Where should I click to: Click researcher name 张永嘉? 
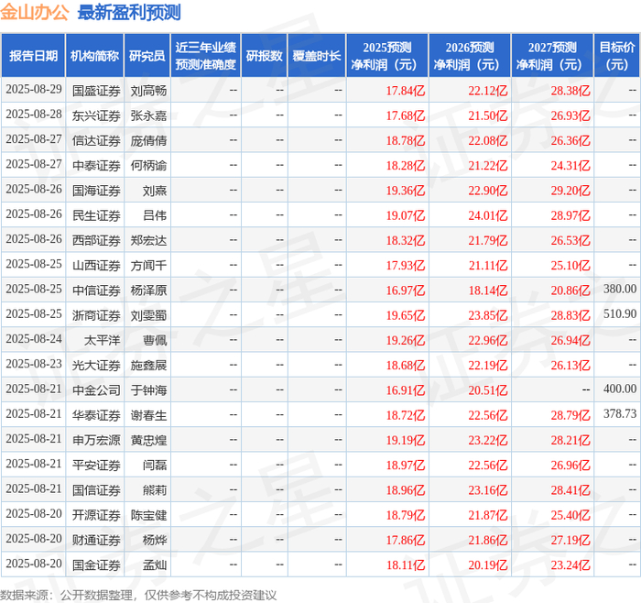[148, 115]
